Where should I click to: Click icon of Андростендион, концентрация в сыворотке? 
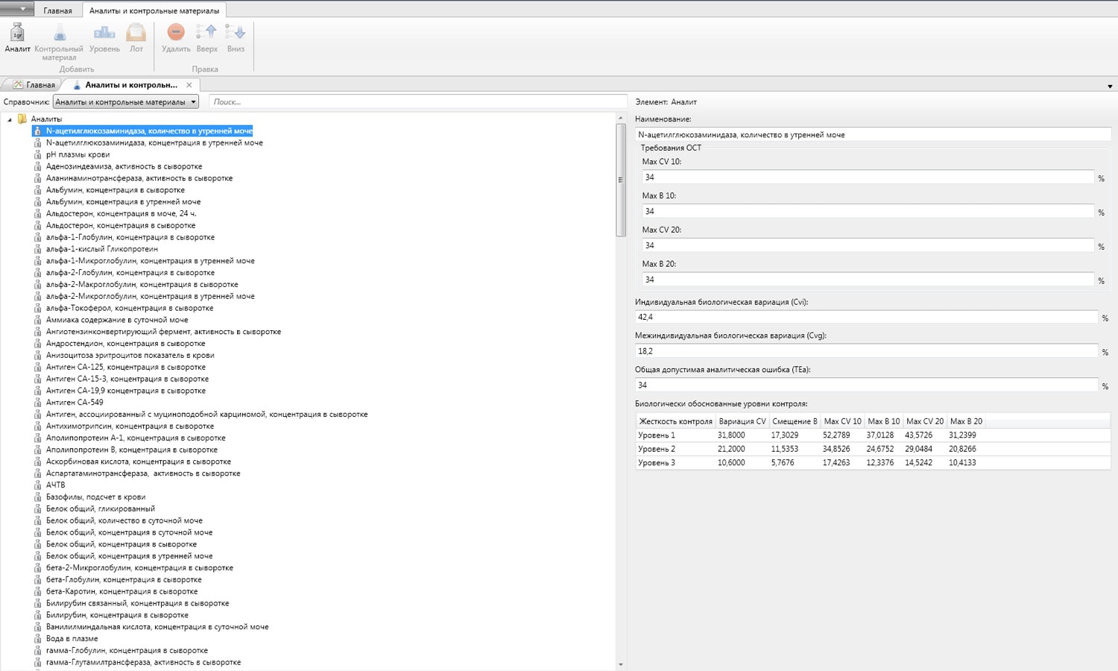(37, 344)
